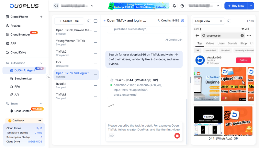Open options for Reddit1 task

(96, 85)
